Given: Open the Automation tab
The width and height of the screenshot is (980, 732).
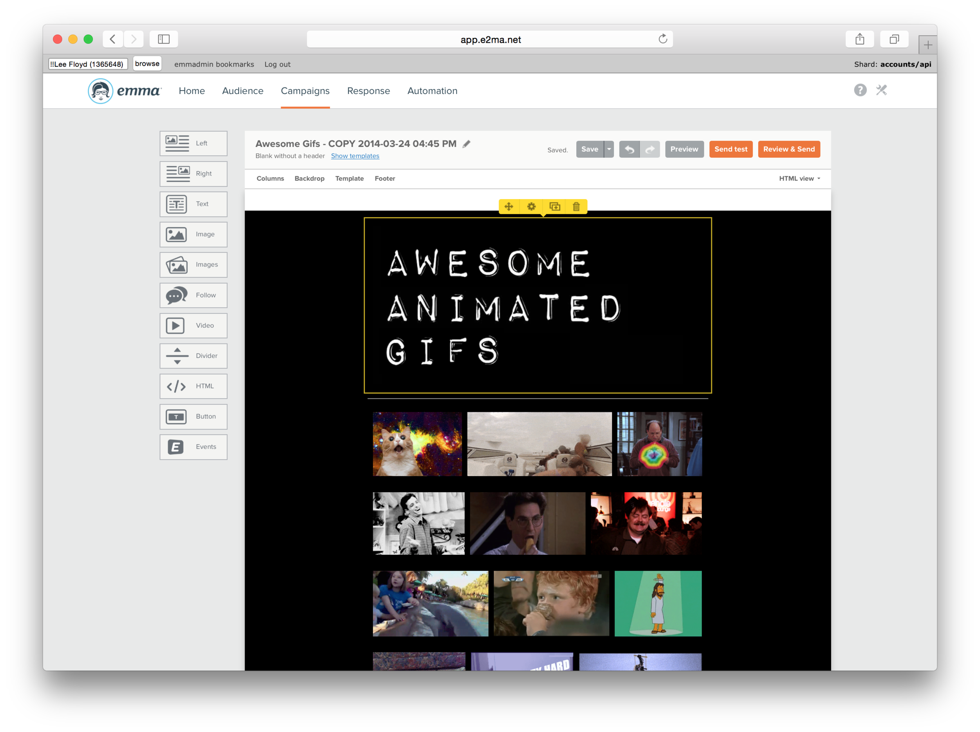Looking at the screenshot, I should tap(432, 91).
